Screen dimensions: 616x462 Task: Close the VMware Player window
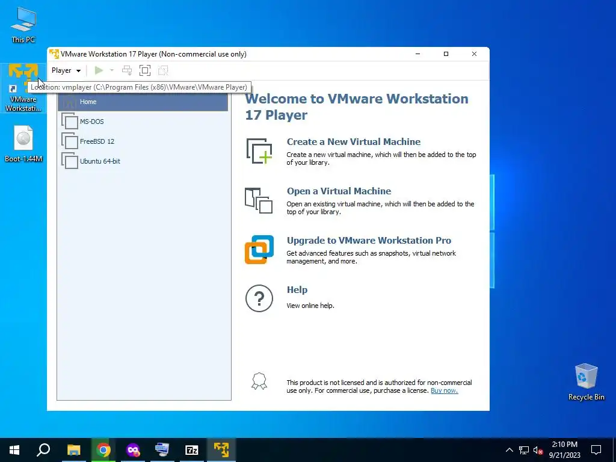[474, 54]
